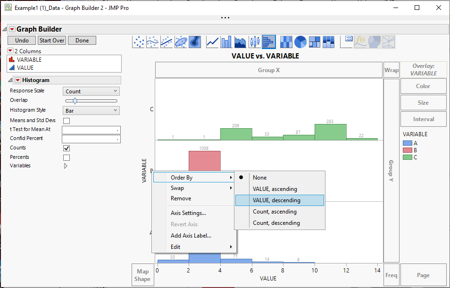The width and height of the screenshot is (450, 288).
Task: Switch to the Pie chart element
Action: click(300, 41)
